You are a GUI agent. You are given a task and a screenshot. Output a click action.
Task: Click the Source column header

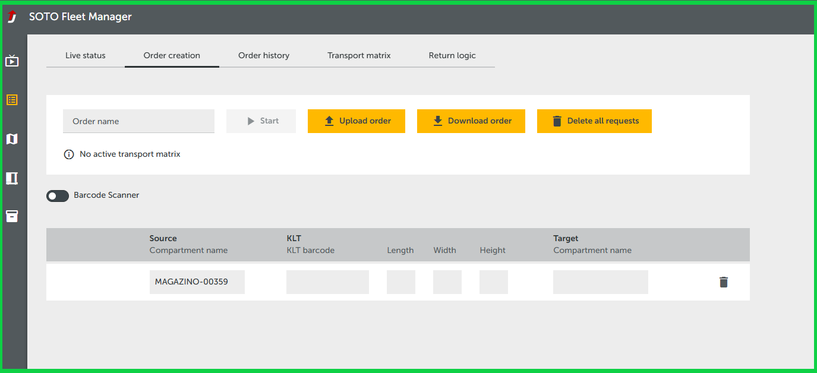coord(163,239)
